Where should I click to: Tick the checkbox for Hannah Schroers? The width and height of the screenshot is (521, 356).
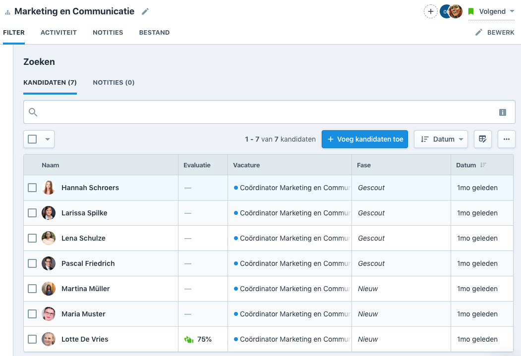tap(32, 188)
